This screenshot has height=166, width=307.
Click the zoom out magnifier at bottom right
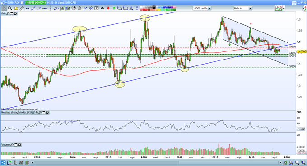[297, 162]
